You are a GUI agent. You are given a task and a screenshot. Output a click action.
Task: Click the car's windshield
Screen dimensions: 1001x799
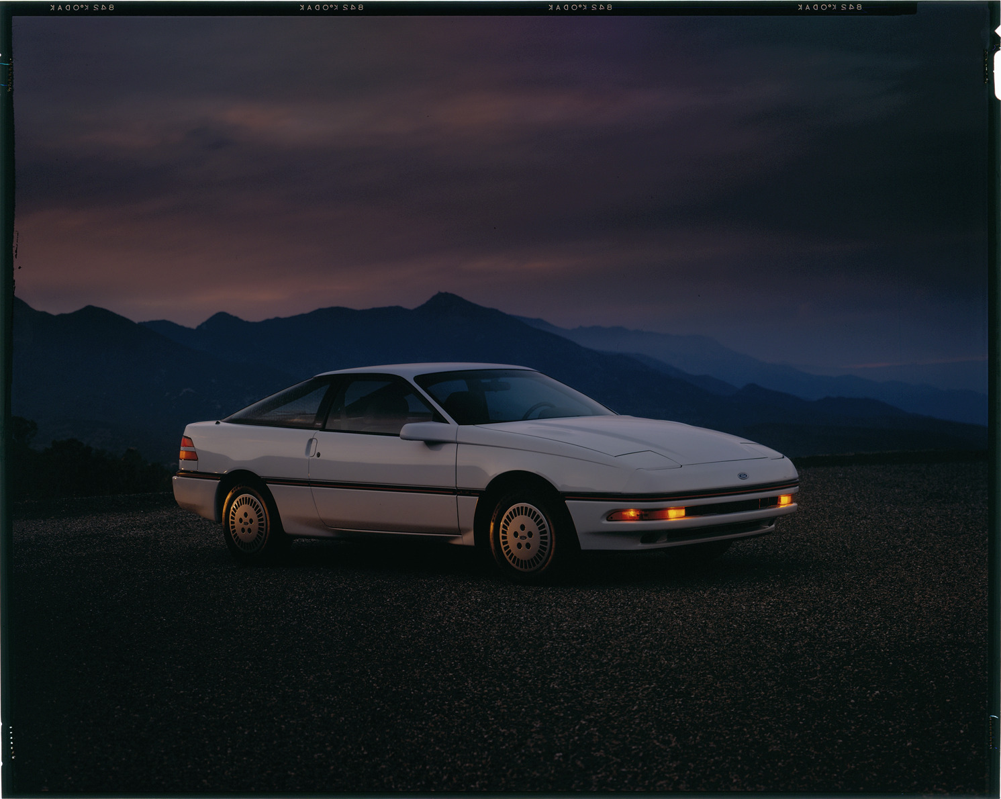click(510, 396)
